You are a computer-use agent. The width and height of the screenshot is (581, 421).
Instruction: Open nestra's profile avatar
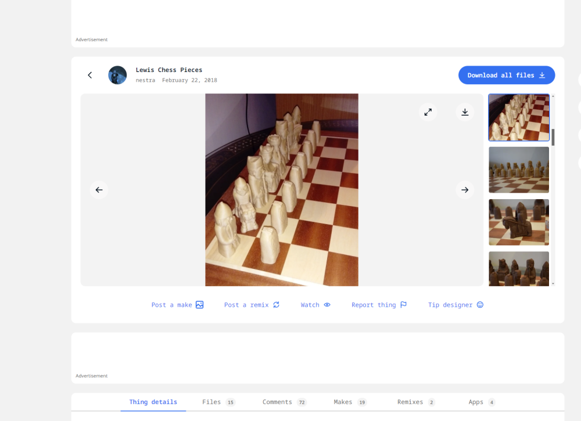(117, 75)
